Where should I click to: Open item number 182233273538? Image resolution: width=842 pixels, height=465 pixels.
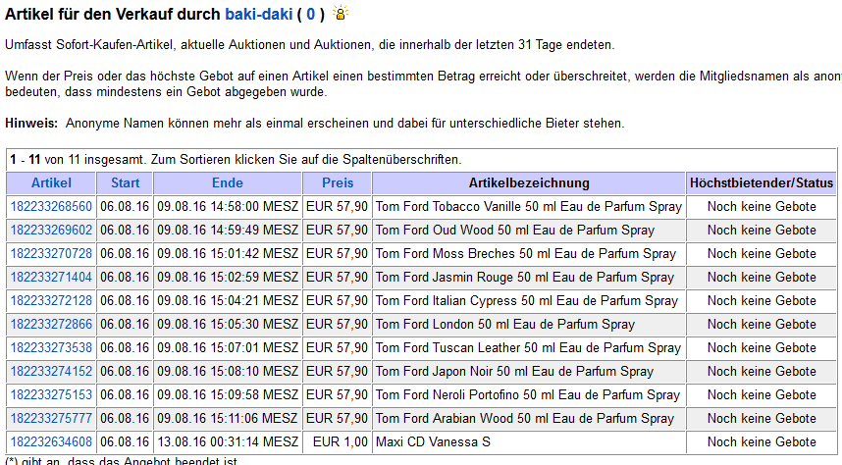(52, 348)
